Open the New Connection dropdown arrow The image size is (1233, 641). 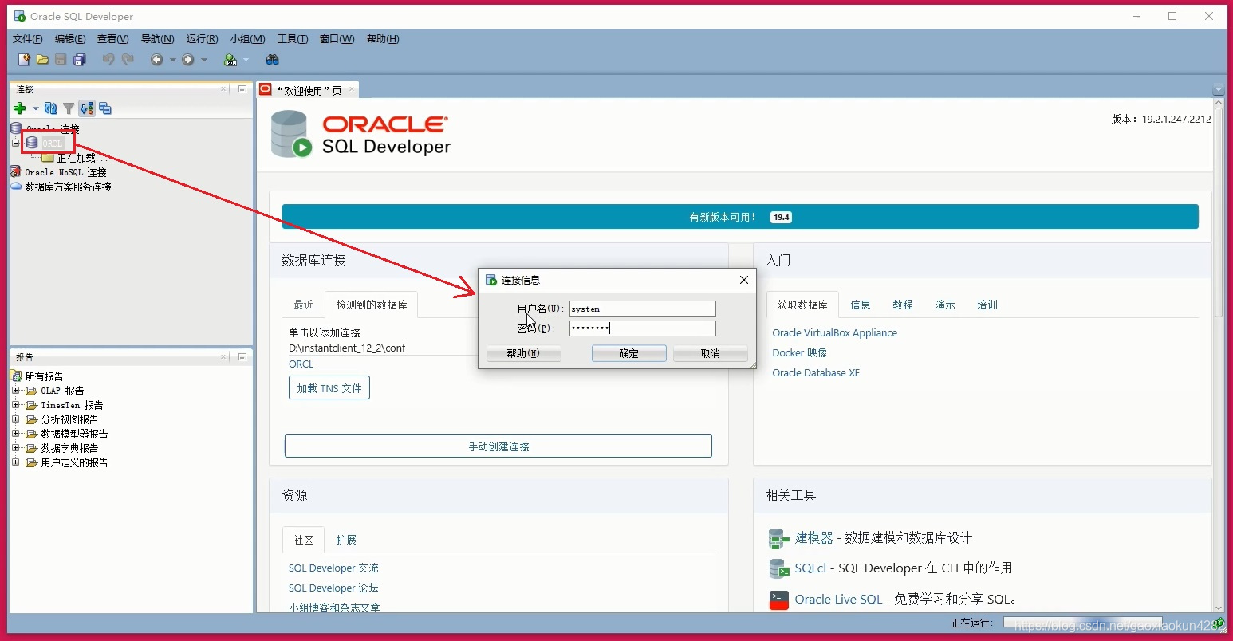(x=35, y=108)
